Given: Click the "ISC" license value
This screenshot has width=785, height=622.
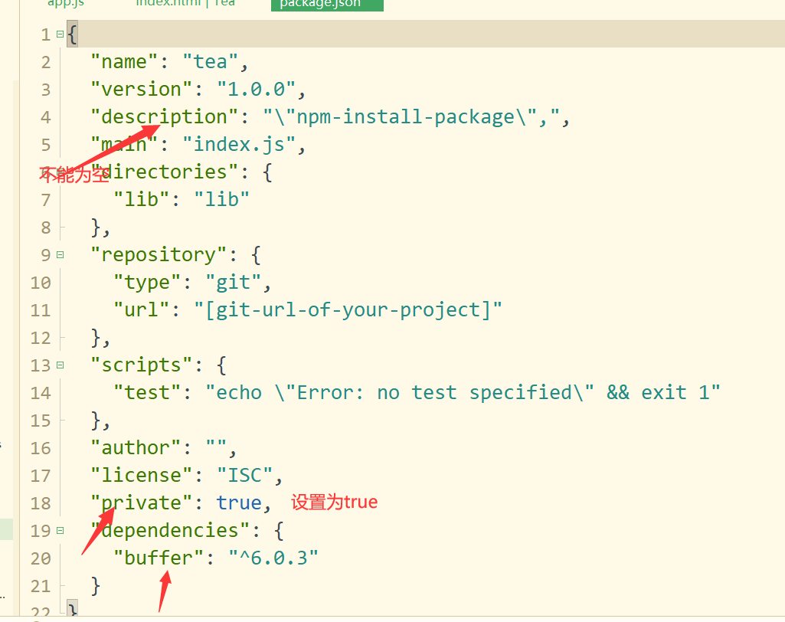Looking at the screenshot, I should pyautogui.click(x=245, y=475).
